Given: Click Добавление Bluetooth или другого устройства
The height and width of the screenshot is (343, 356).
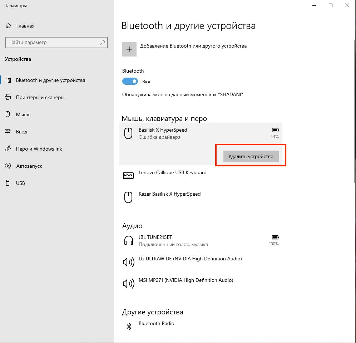Looking at the screenshot, I should coord(193,46).
